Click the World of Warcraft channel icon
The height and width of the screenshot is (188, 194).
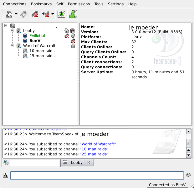coord(19,46)
